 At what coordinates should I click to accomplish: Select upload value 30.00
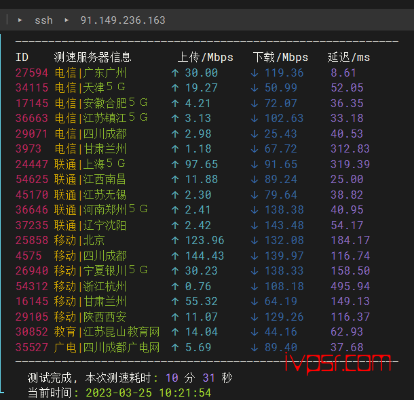(201, 73)
